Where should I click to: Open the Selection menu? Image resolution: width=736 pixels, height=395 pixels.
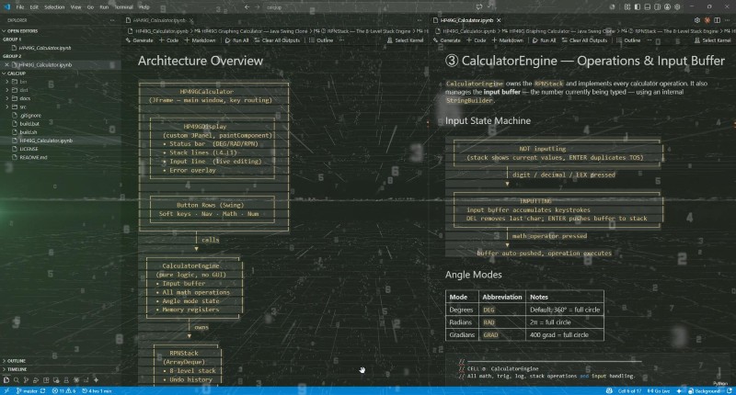coord(54,7)
